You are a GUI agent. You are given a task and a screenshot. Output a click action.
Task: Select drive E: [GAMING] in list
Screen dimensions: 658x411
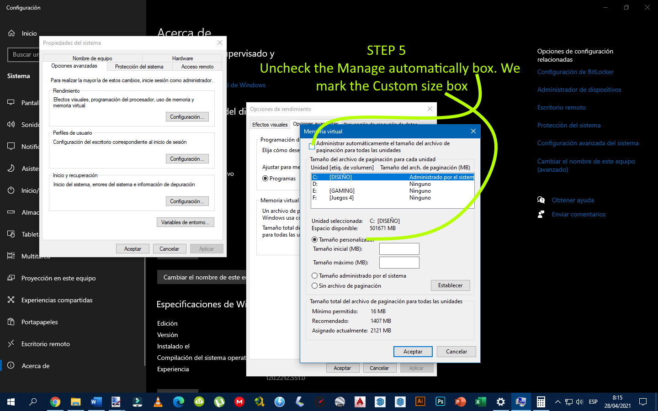point(393,191)
